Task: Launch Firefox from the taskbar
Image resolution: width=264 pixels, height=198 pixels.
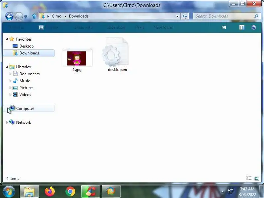Action: tap(50, 191)
